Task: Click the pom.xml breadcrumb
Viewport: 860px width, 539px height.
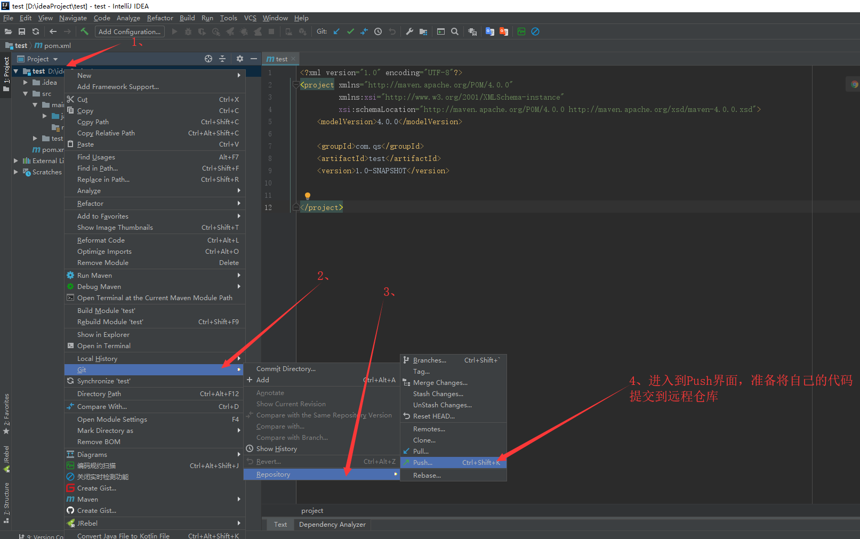Action: click(x=53, y=46)
